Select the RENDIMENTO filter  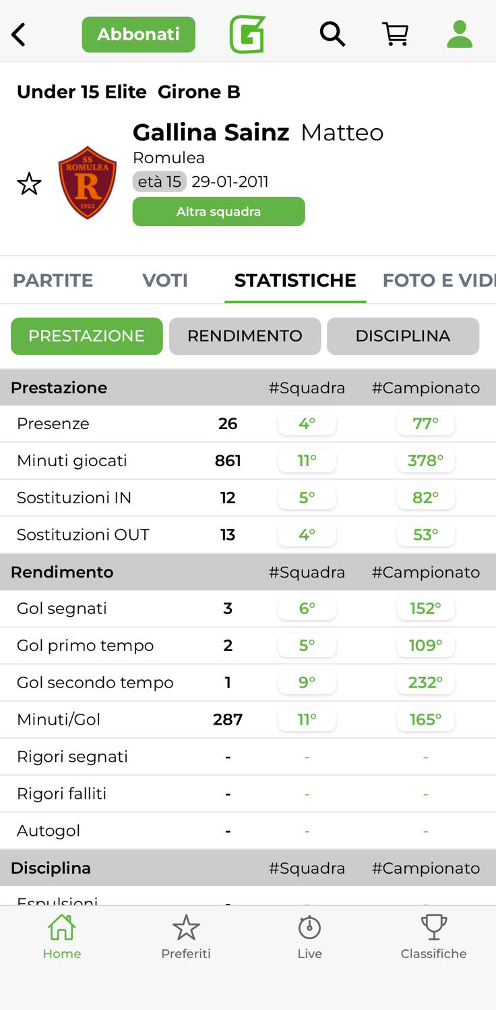[245, 336]
